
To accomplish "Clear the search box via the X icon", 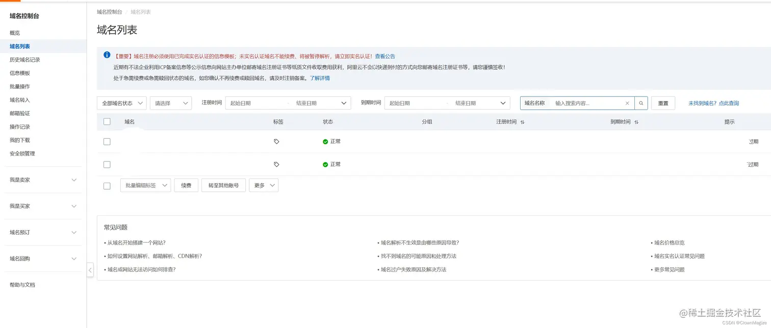I will (x=627, y=103).
